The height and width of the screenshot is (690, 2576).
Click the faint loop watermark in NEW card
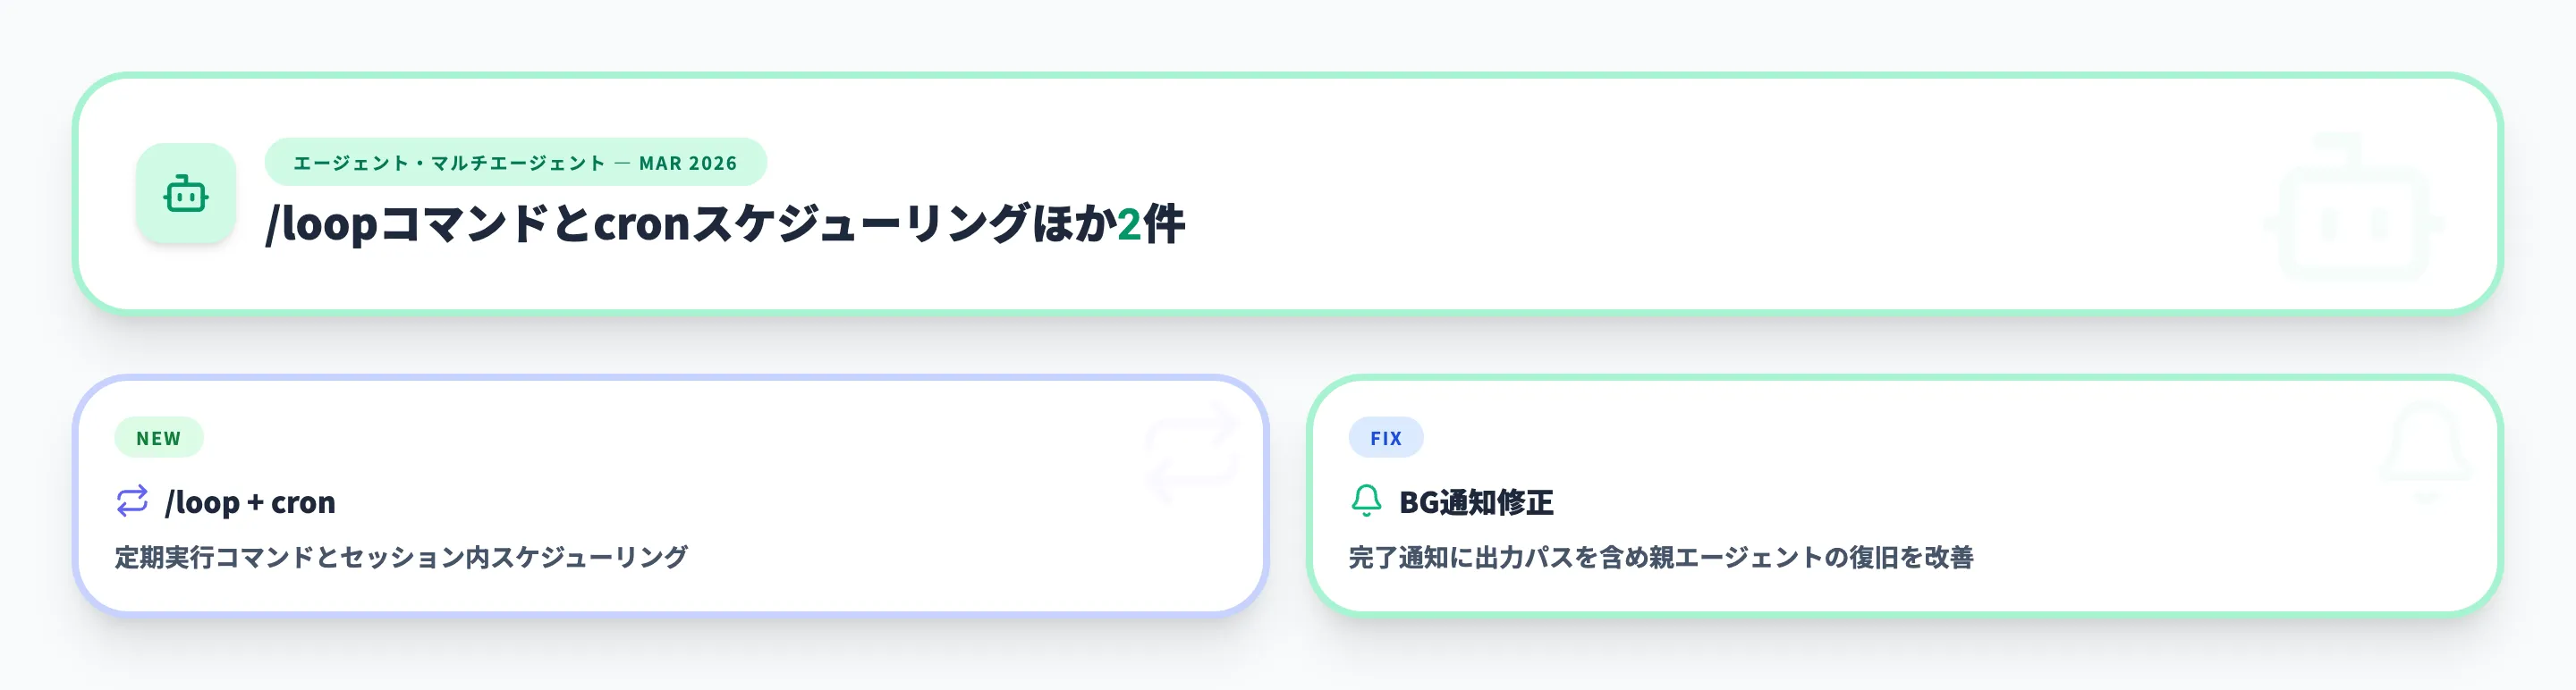(1191, 451)
